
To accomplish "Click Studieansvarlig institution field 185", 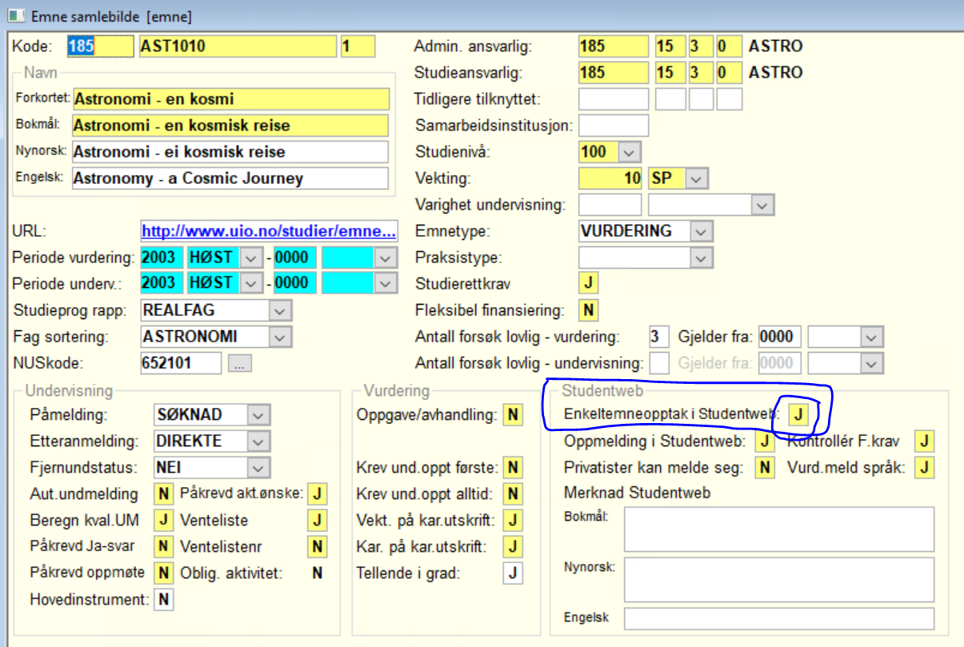I will [614, 73].
